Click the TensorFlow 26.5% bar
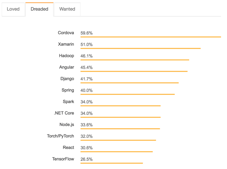Screen dimensions: 227x169 point(112,163)
